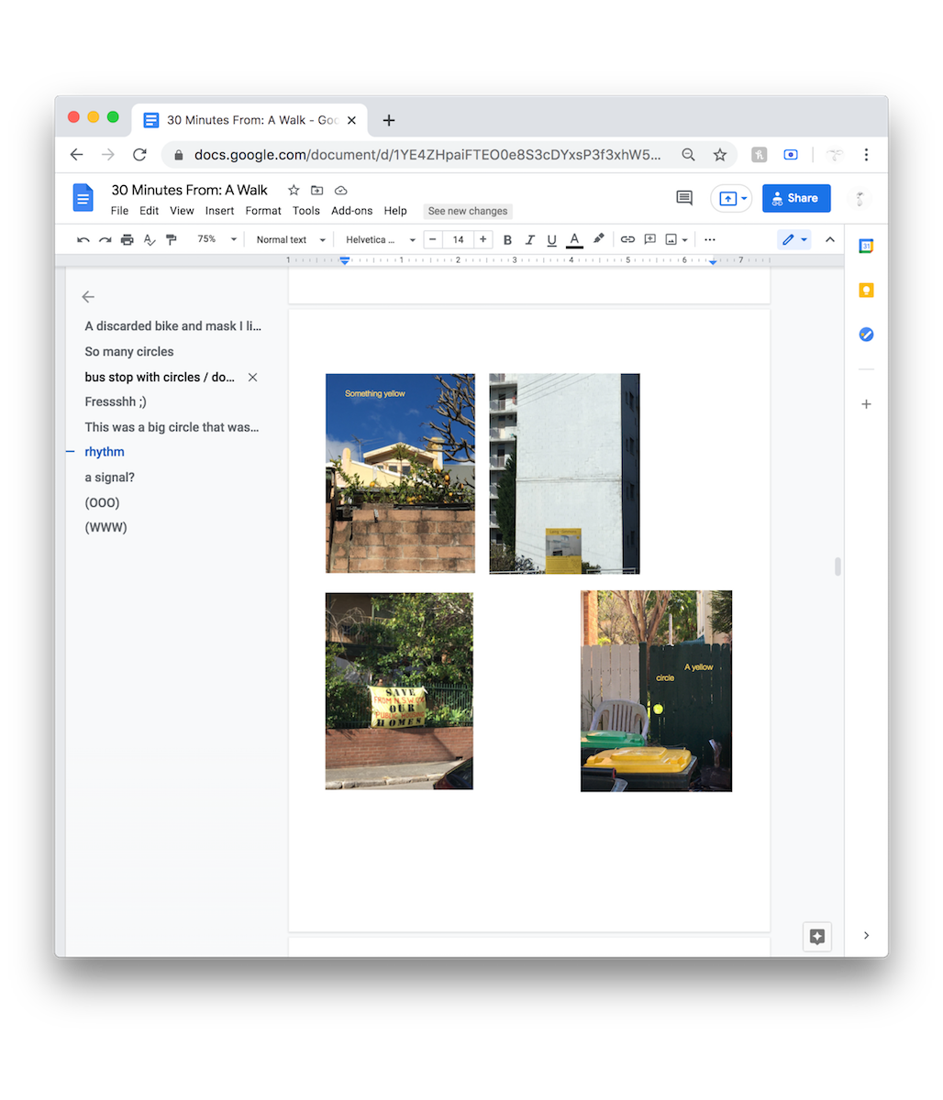This screenshot has height=1100, width=943.
Task: Toggle underline formatting
Action: click(551, 240)
